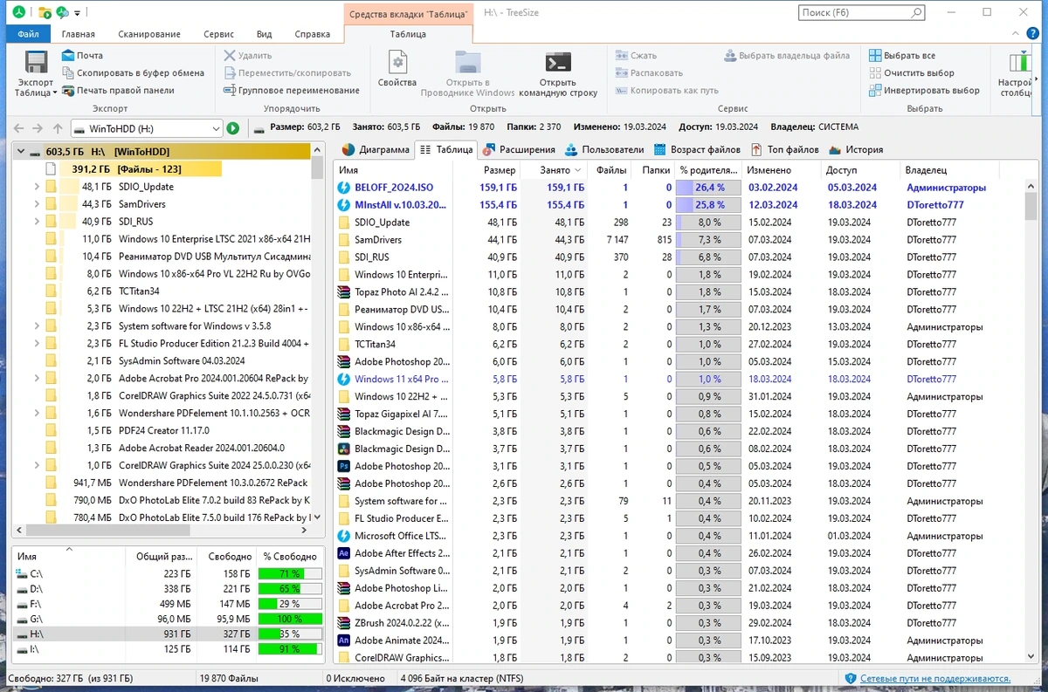Expand System software for Windows v 3.5.8

(37, 326)
